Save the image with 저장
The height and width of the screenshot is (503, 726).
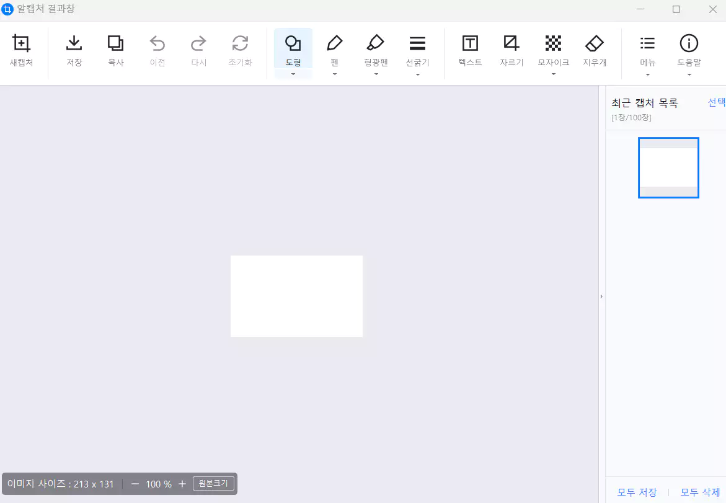click(74, 50)
